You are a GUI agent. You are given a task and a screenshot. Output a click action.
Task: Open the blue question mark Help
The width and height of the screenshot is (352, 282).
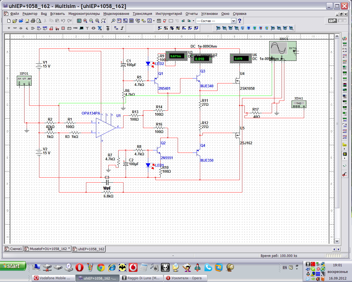coord(240,21)
